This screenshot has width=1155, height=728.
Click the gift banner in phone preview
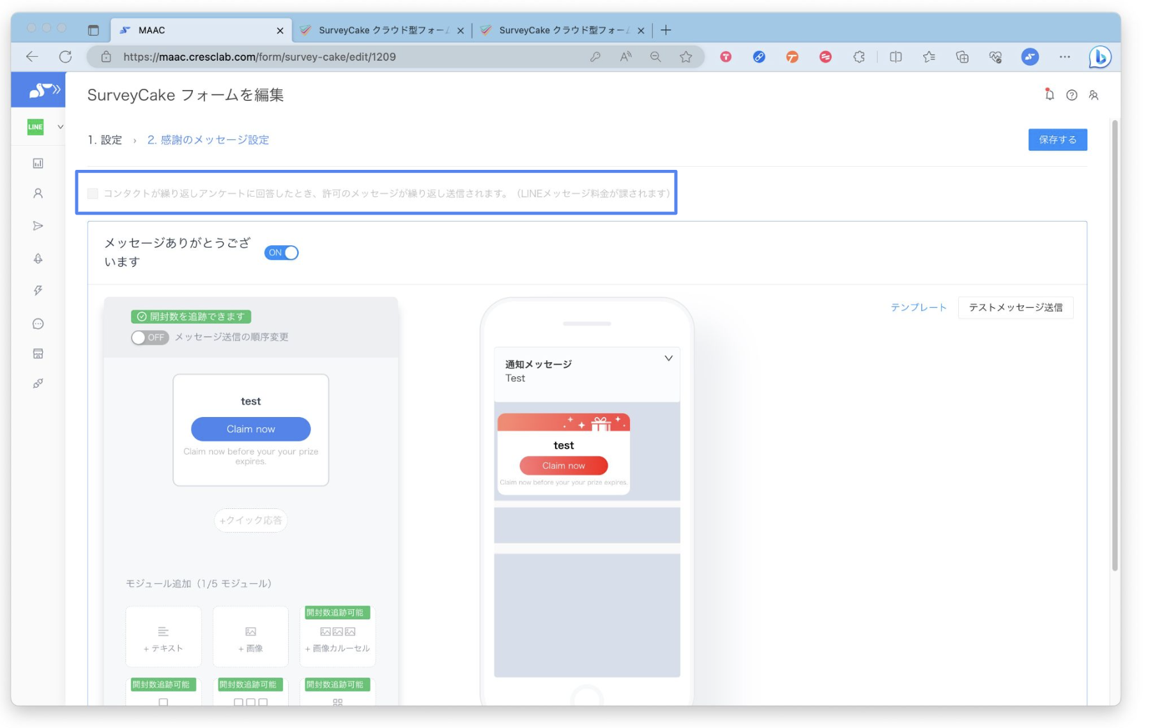[x=563, y=422]
